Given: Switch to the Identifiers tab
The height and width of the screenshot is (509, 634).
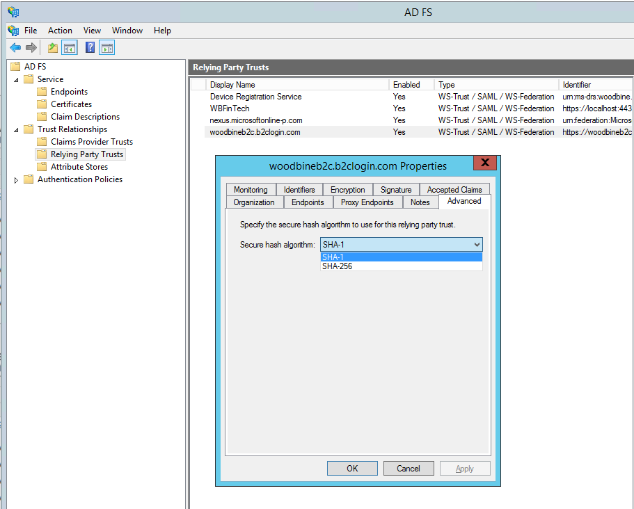Looking at the screenshot, I should 299,189.
